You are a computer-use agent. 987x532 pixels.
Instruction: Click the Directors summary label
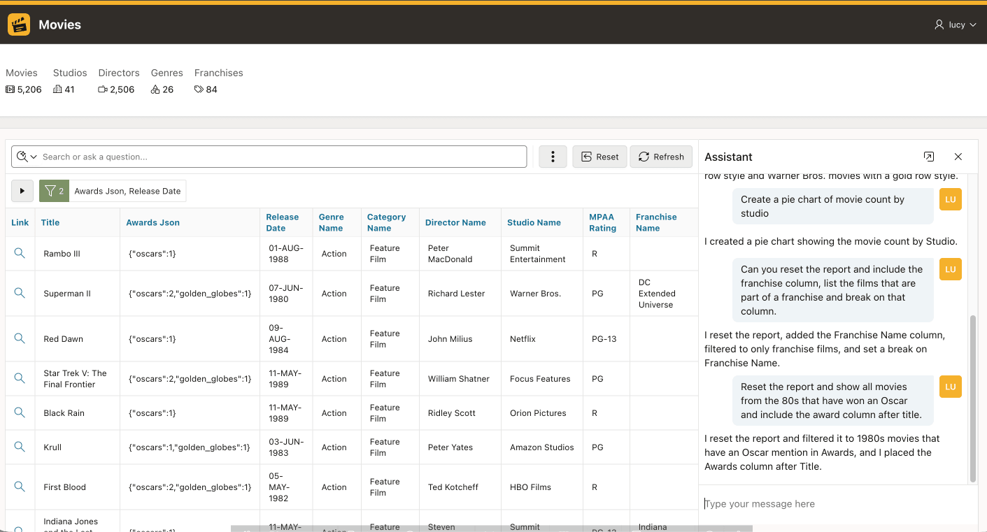pyautogui.click(x=119, y=73)
